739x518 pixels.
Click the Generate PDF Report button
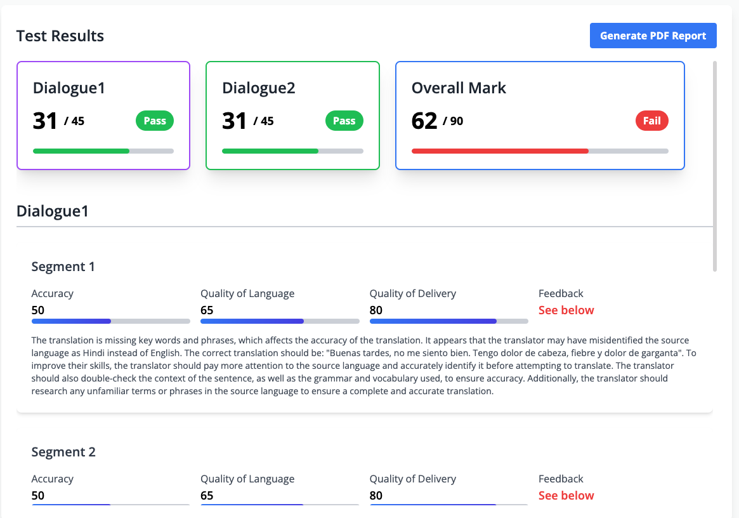coord(653,36)
